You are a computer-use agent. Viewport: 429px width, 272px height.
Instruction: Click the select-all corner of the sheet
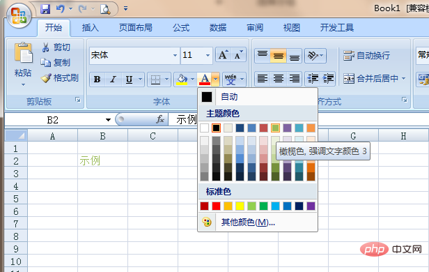coord(16,135)
